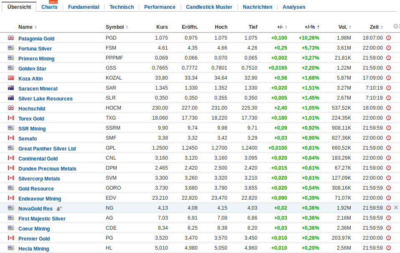400x253 pixels.
Task: Click the clock icon in Torex Gold row
Action: [x=389, y=118]
